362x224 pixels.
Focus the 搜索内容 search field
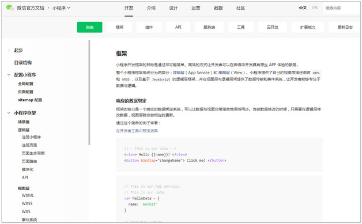[341, 8]
